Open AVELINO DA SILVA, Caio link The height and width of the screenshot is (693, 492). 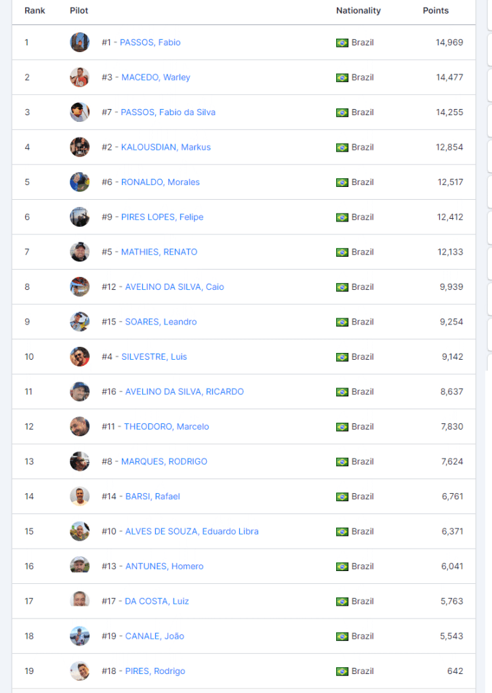click(x=174, y=287)
